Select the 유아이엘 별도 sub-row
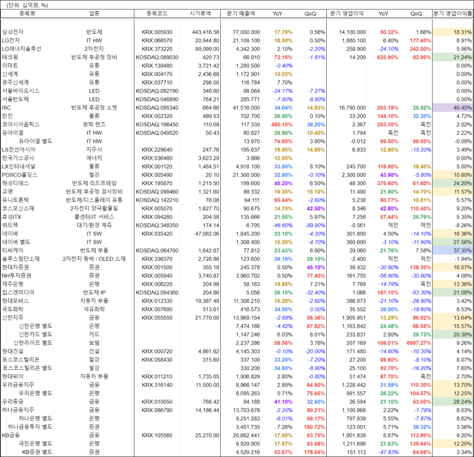This screenshot has height=457, width=474. [36, 141]
